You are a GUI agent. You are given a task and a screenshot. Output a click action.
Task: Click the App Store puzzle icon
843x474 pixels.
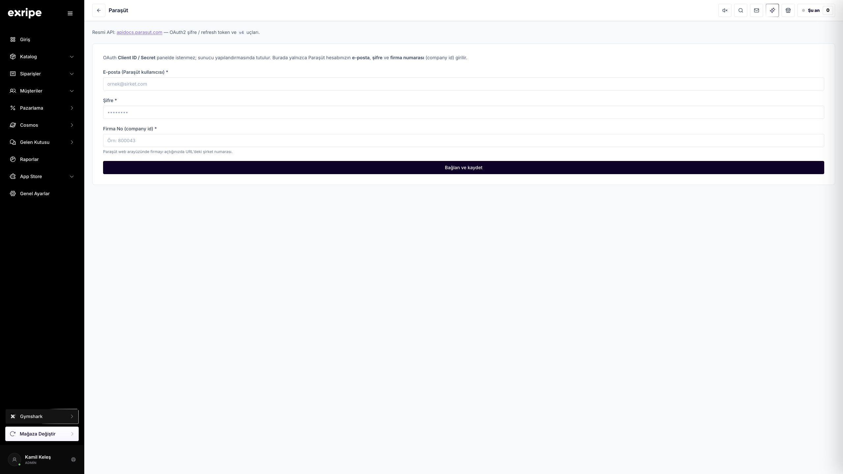pyautogui.click(x=13, y=176)
